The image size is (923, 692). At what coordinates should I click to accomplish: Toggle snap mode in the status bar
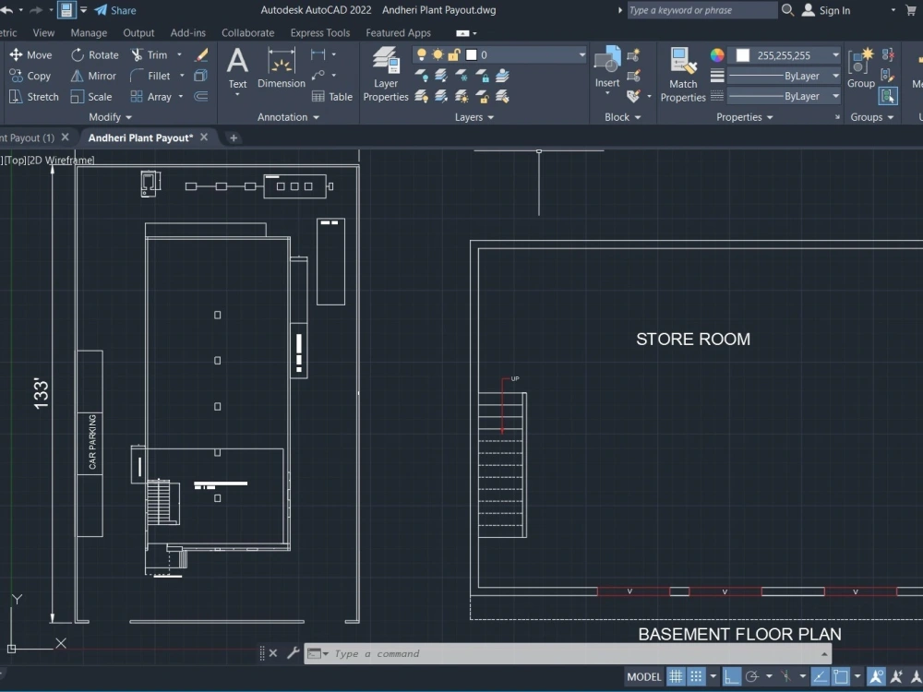tap(695, 676)
